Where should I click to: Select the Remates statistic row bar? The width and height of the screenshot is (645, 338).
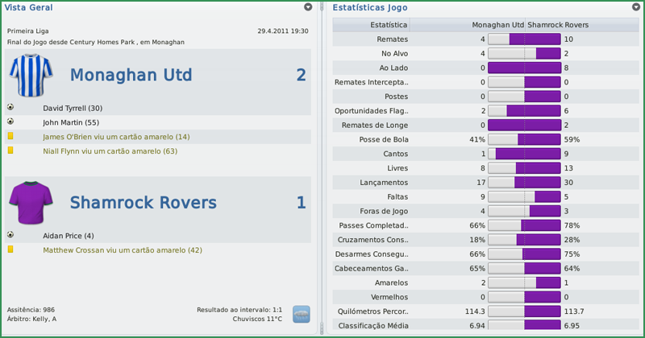pos(524,39)
